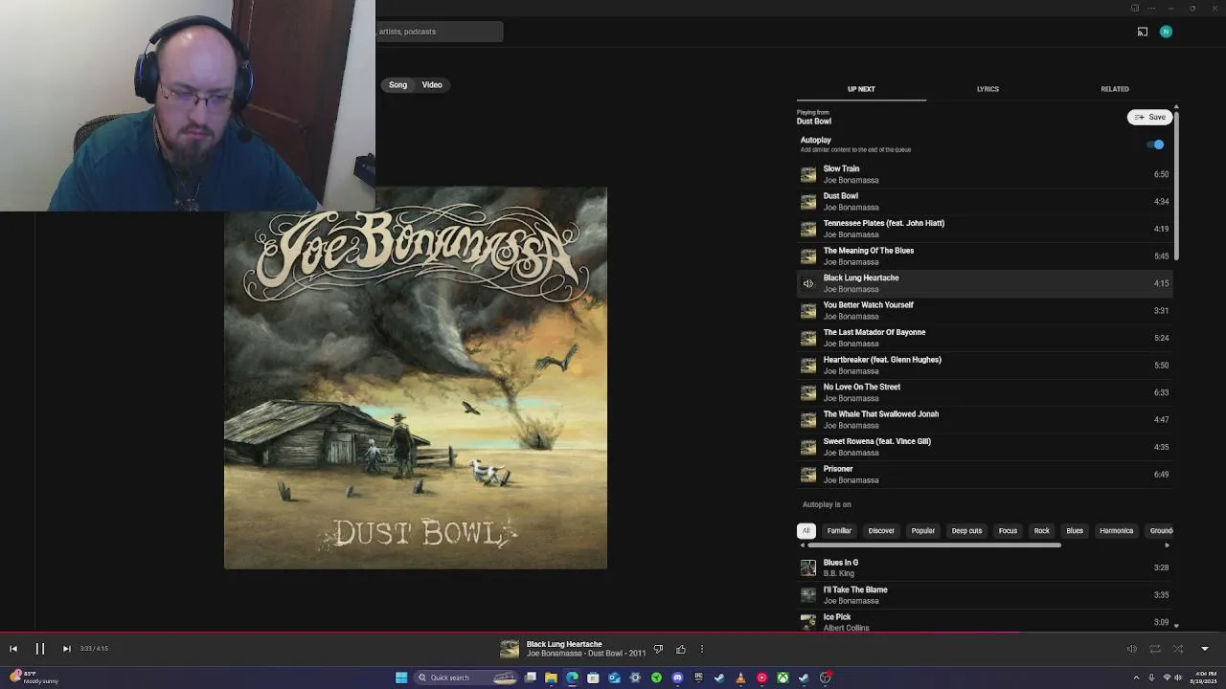Screen dimensions: 1226x689
Task: Play I'll Take The Blame
Action: coord(985,595)
